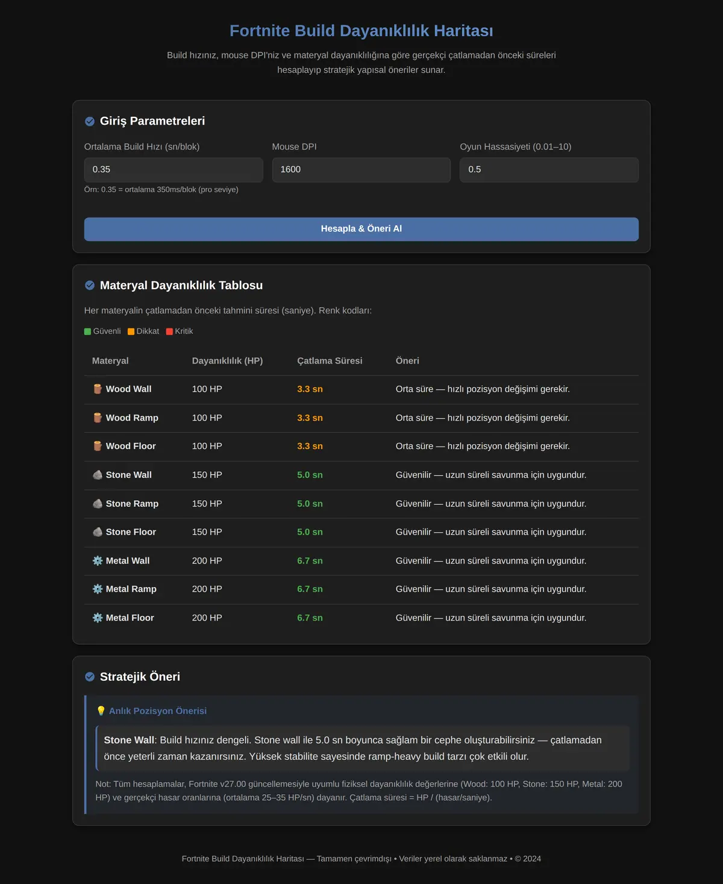Focus the Mouse DPI input field
The height and width of the screenshot is (884, 723).
coord(361,170)
